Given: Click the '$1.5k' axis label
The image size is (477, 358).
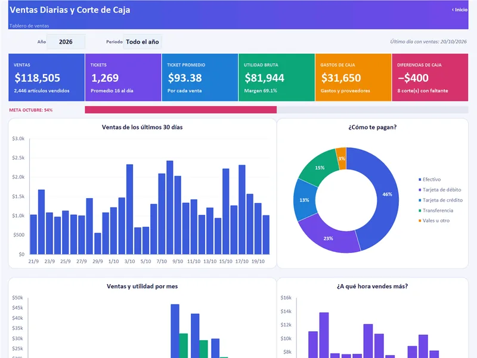Looking at the screenshot, I should click(18, 196).
